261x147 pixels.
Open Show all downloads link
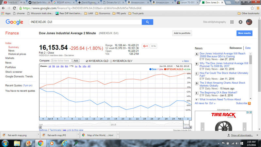(x=242, y=135)
